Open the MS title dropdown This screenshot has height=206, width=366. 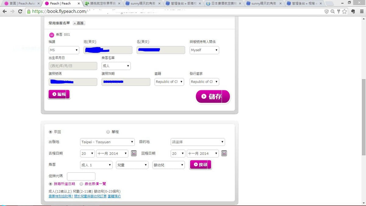tap(64, 50)
